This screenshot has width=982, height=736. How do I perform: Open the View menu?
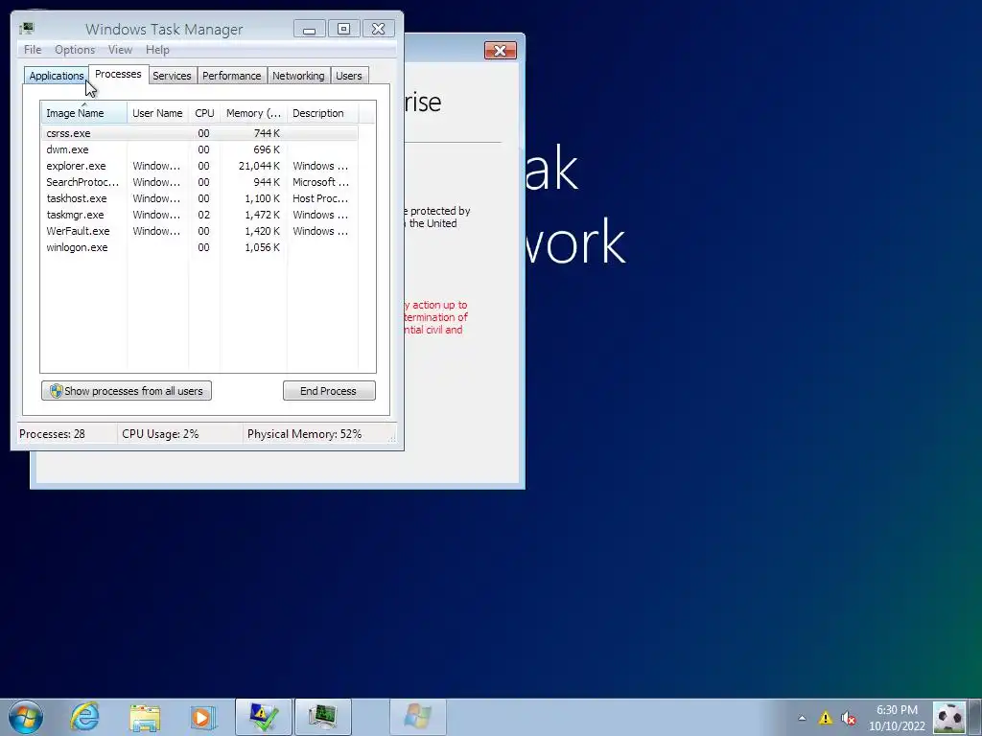point(120,50)
